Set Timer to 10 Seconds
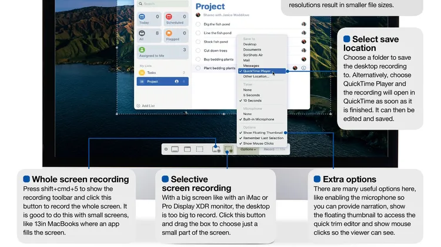Image resolution: width=441 pixels, height=247 pixels. coord(262,100)
